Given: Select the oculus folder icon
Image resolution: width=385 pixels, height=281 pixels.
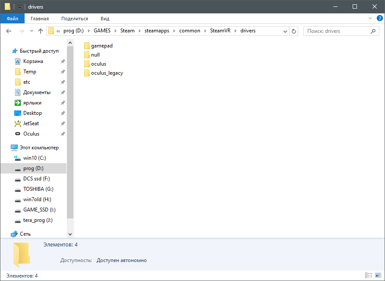Looking at the screenshot, I should point(87,64).
